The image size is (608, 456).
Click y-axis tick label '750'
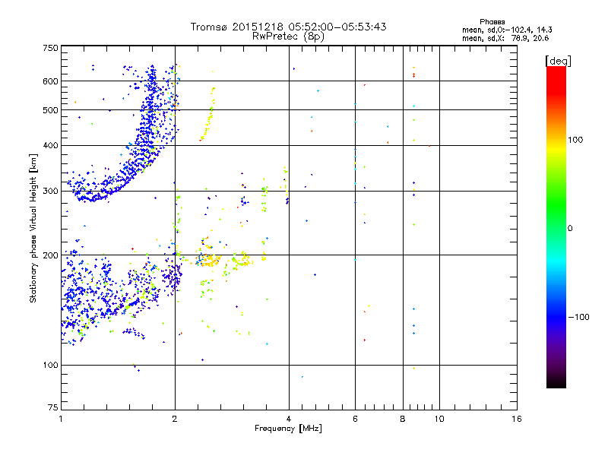50,48
